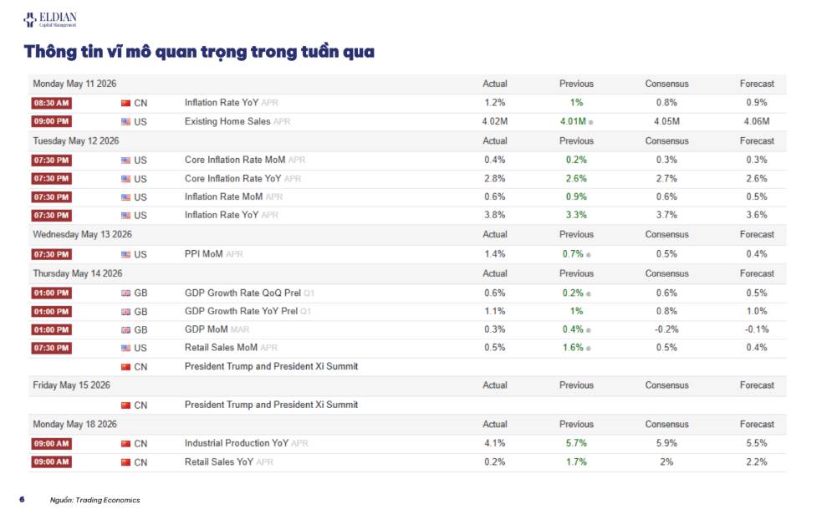The image size is (827, 515).
Task: Click the US flag beside Retail Sales MoM
Action: point(125,348)
